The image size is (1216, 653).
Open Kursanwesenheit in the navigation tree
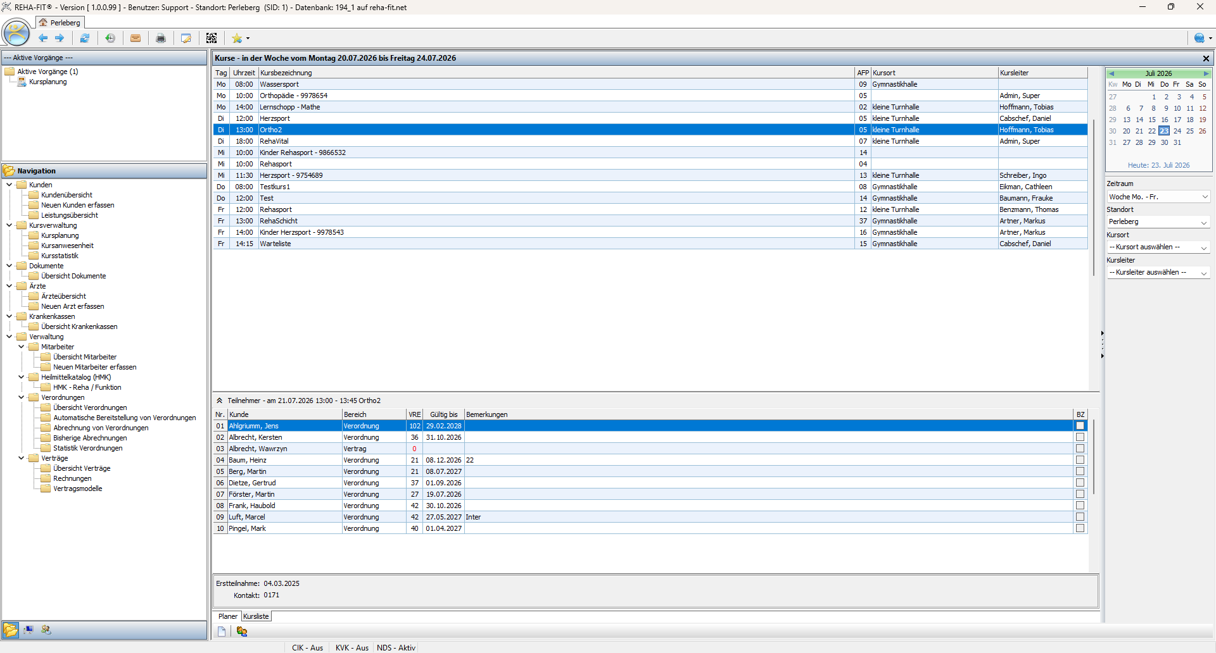(x=67, y=246)
